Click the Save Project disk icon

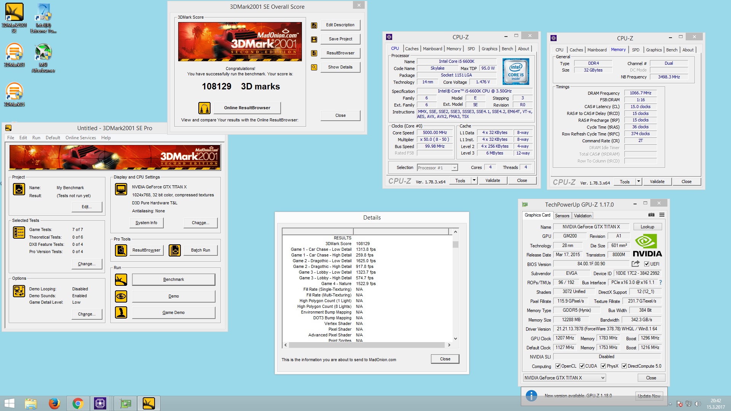[314, 39]
